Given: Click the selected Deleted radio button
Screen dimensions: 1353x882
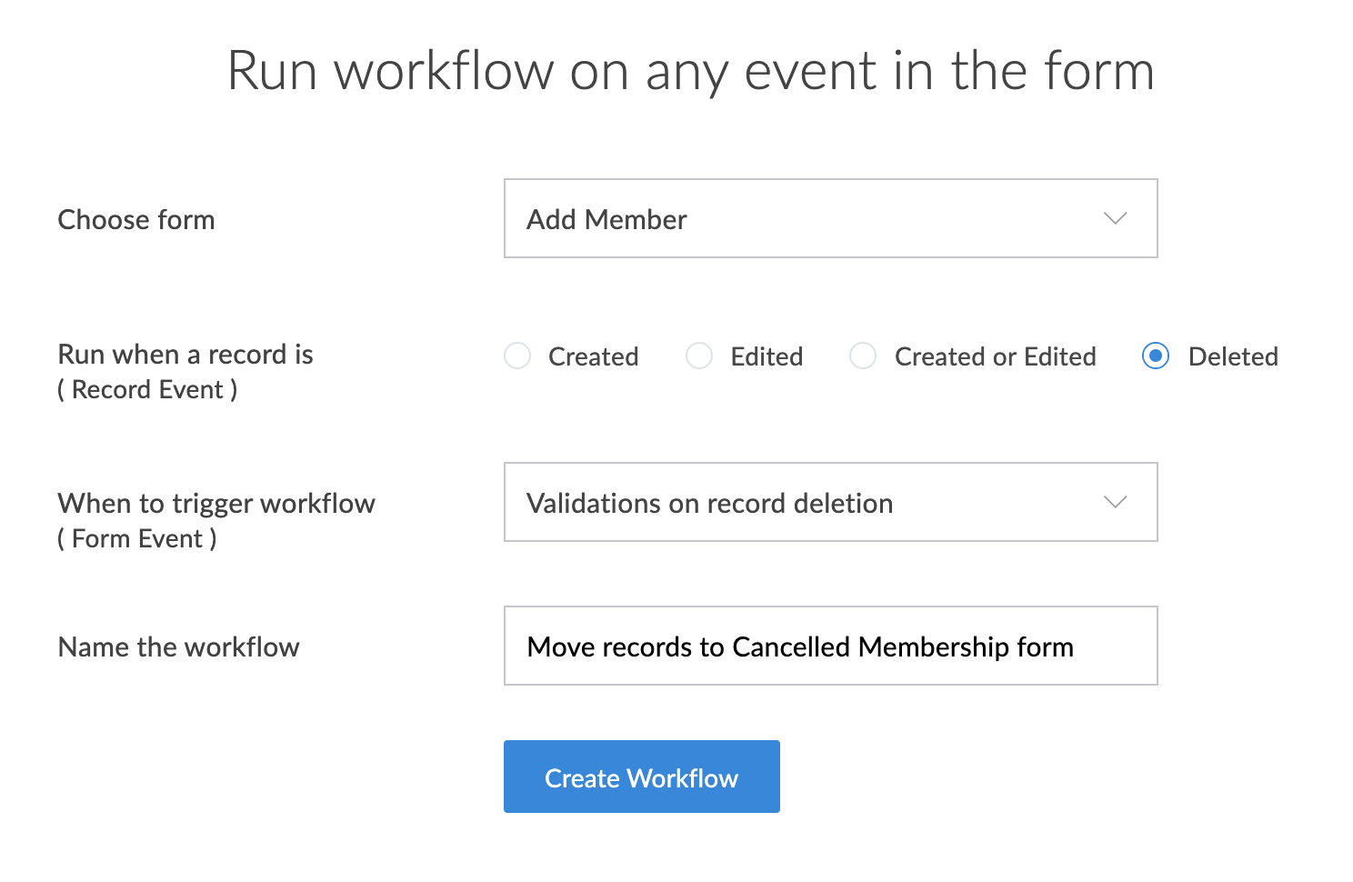Looking at the screenshot, I should [1156, 356].
